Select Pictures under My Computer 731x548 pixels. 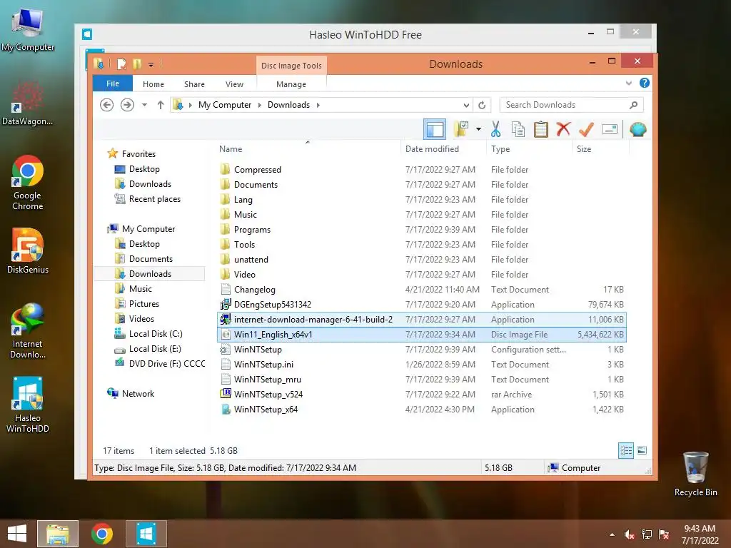pyautogui.click(x=144, y=304)
